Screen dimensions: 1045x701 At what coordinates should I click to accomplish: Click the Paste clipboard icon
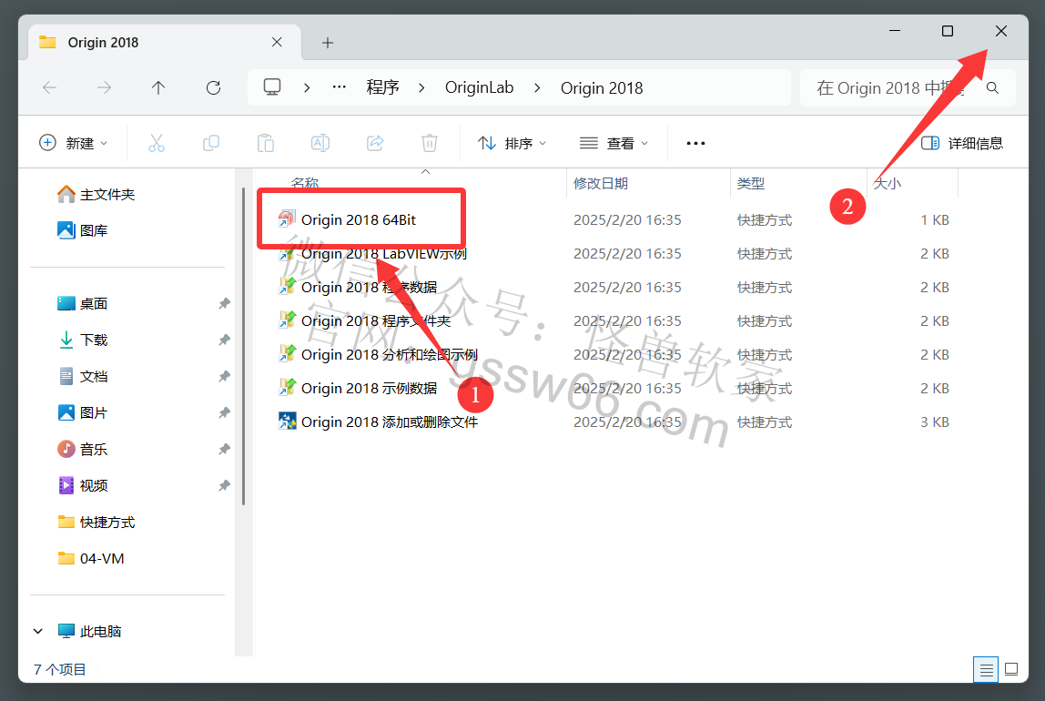pos(266,143)
